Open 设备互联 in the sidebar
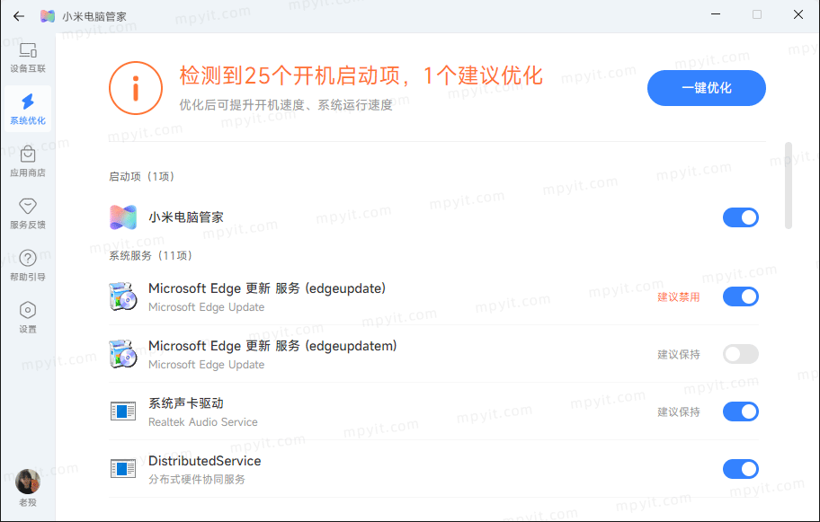 pos(28,58)
